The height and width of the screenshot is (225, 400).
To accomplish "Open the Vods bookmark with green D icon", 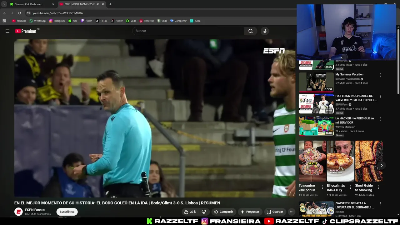I will tap(131, 21).
